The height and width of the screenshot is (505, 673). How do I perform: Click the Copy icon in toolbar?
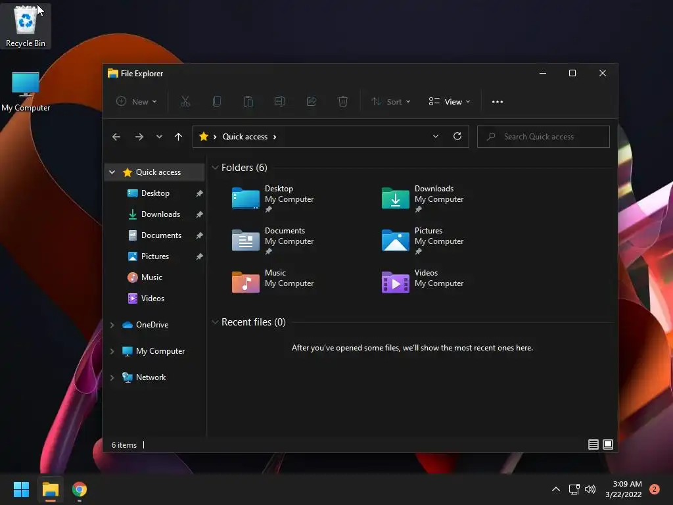pos(217,101)
